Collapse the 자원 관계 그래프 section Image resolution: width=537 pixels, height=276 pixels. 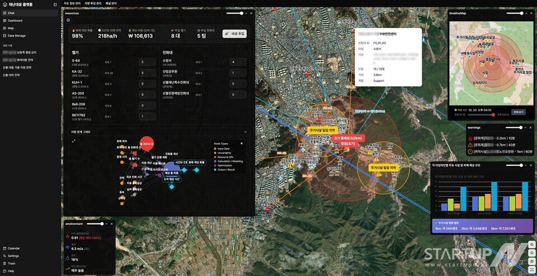click(245, 132)
